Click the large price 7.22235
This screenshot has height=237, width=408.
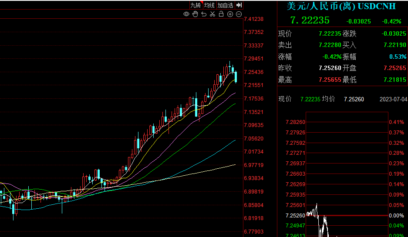[310, 20]
